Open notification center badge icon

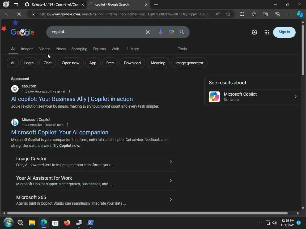298,223
